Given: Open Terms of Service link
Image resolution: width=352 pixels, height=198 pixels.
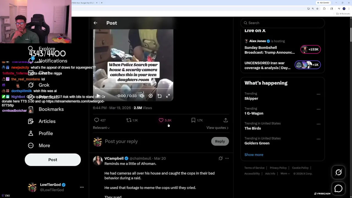Looking at the screenshot, I should tap(254, 168).
